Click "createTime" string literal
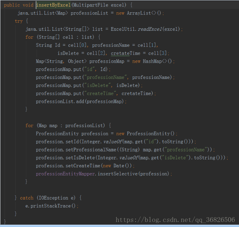The image size is (239, 227). 100,93
